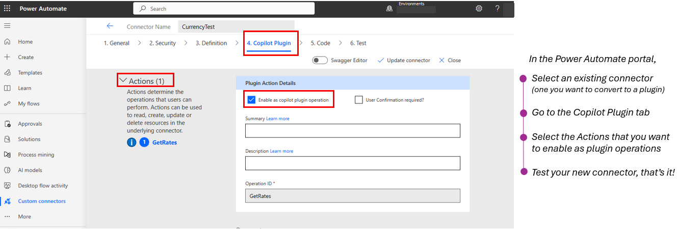
Task: Check the User Confirmation required box
Action: (x=359, y=100)
